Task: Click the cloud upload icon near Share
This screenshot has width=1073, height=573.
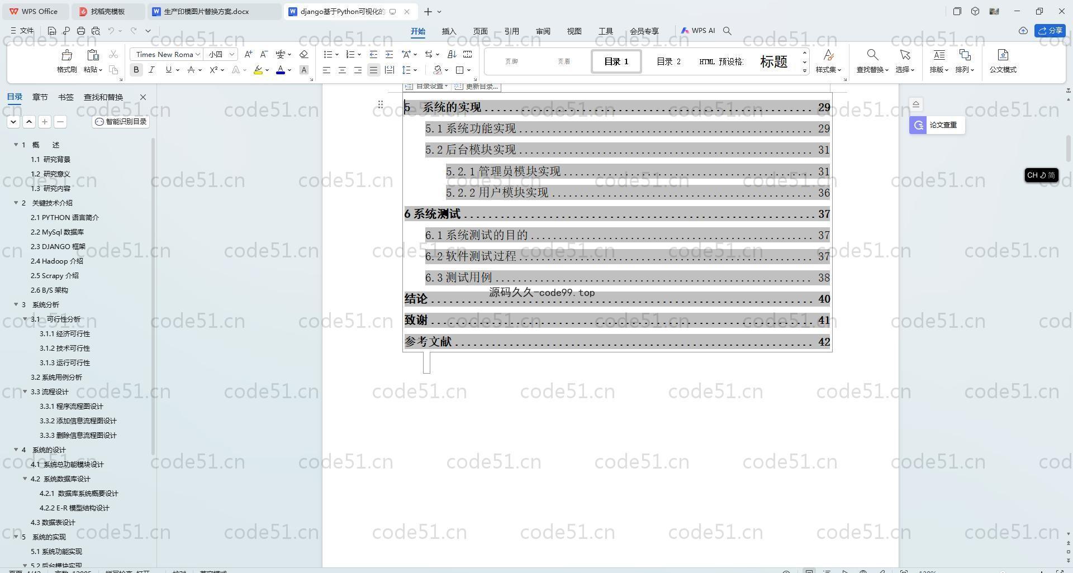Action: 1023,31
